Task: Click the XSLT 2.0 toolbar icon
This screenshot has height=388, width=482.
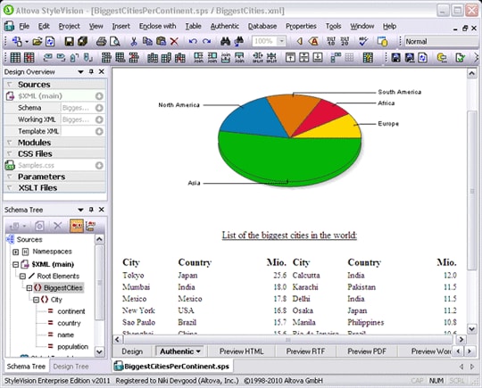Action: pyautogui.click(x=345, y=41)
